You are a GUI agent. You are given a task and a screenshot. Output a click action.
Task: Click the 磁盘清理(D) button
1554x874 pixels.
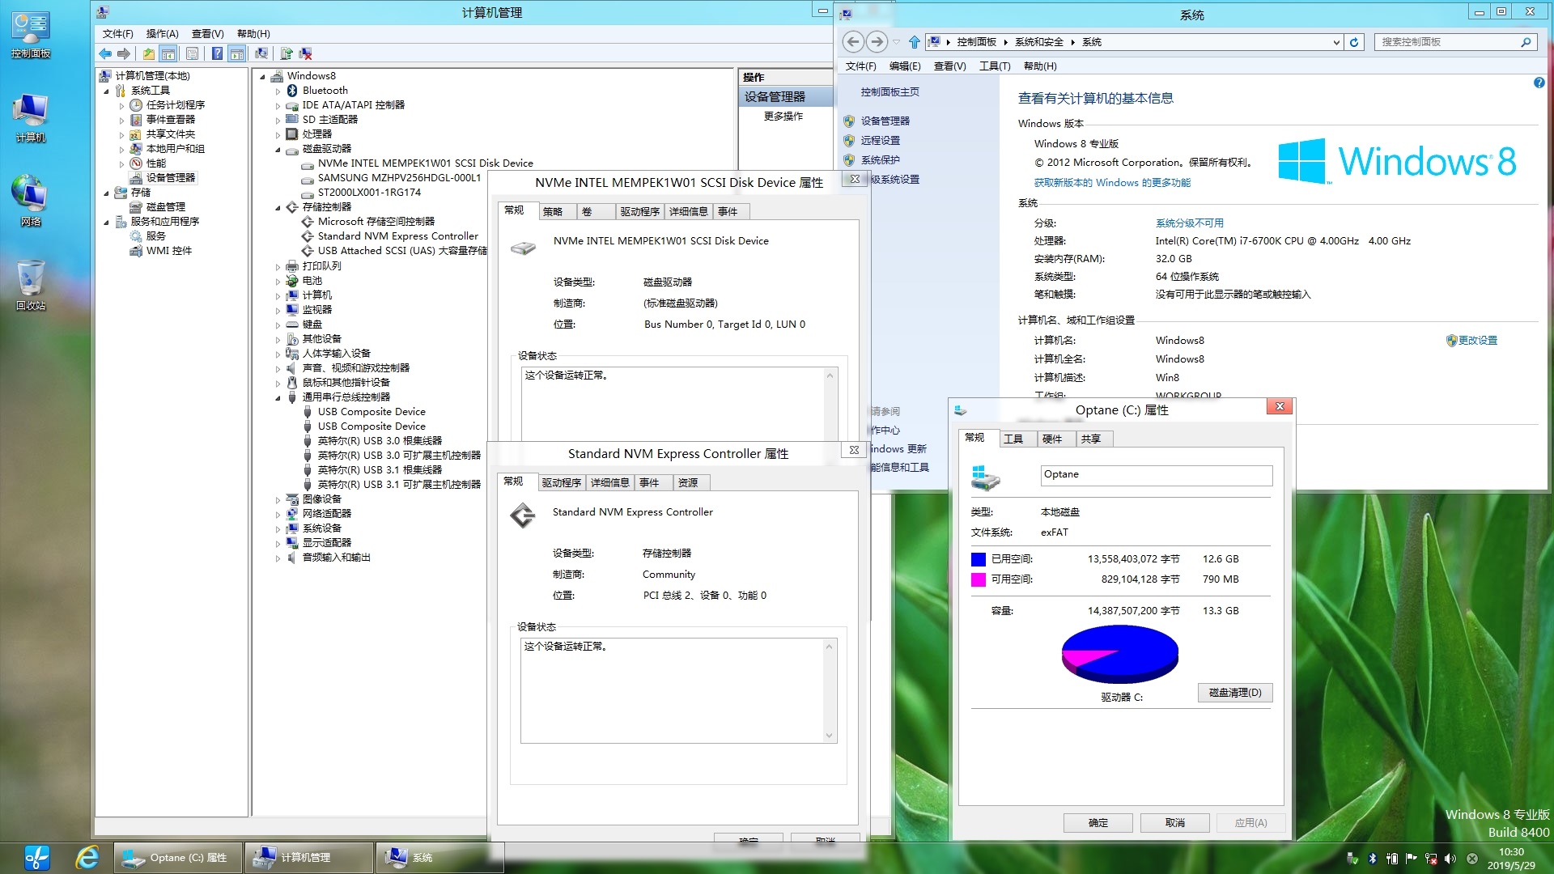[1235, 693]
